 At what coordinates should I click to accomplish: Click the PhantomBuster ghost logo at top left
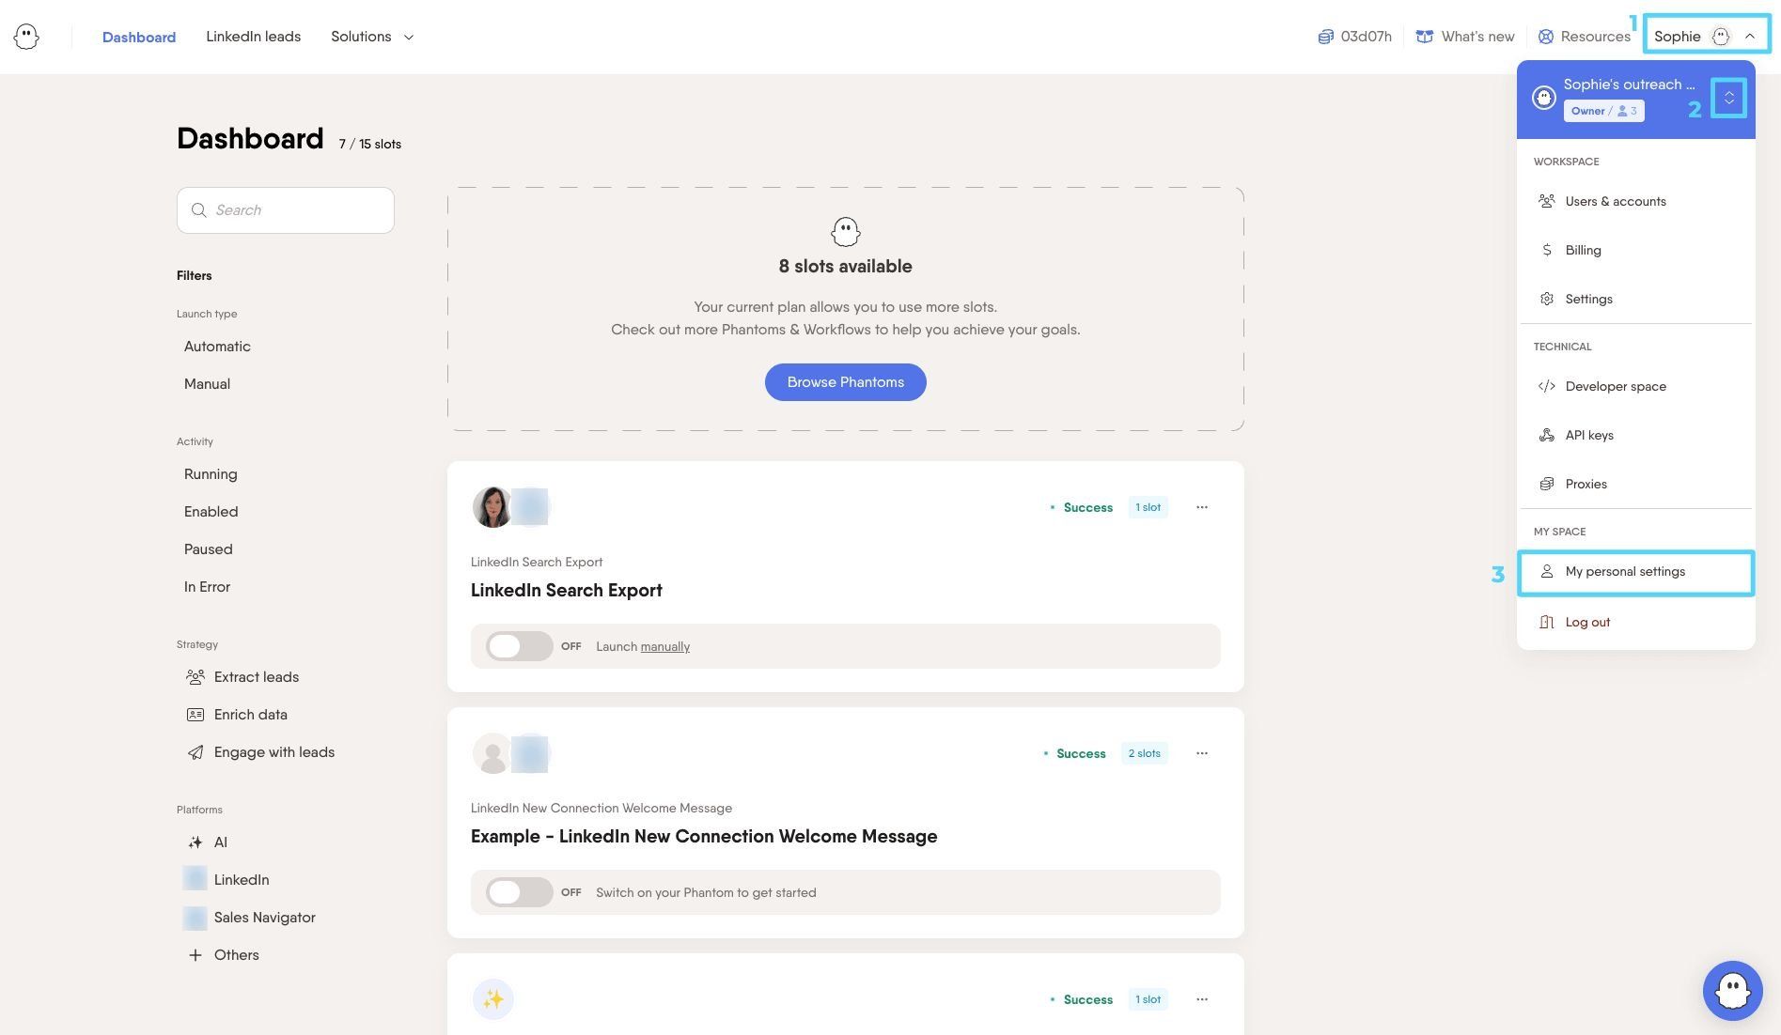coord(26,37)
